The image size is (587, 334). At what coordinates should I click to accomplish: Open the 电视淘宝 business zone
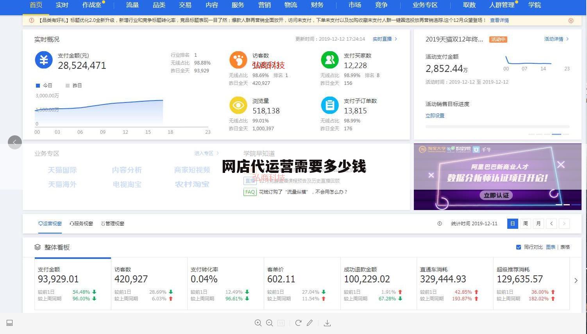(127, 184)
